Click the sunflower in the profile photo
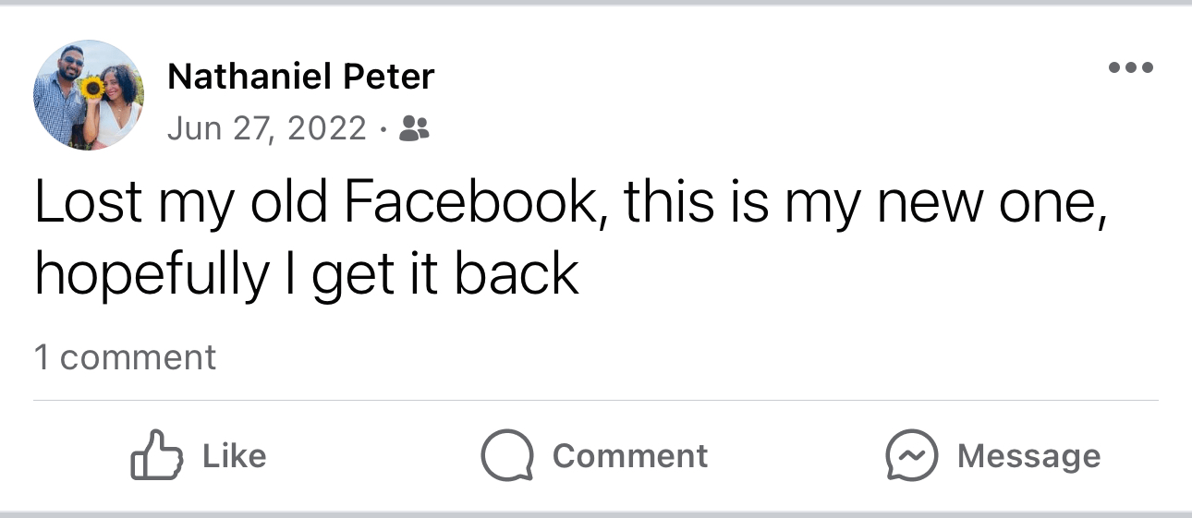The height and width of the screenshot is (518, 1192). (91, 88)
